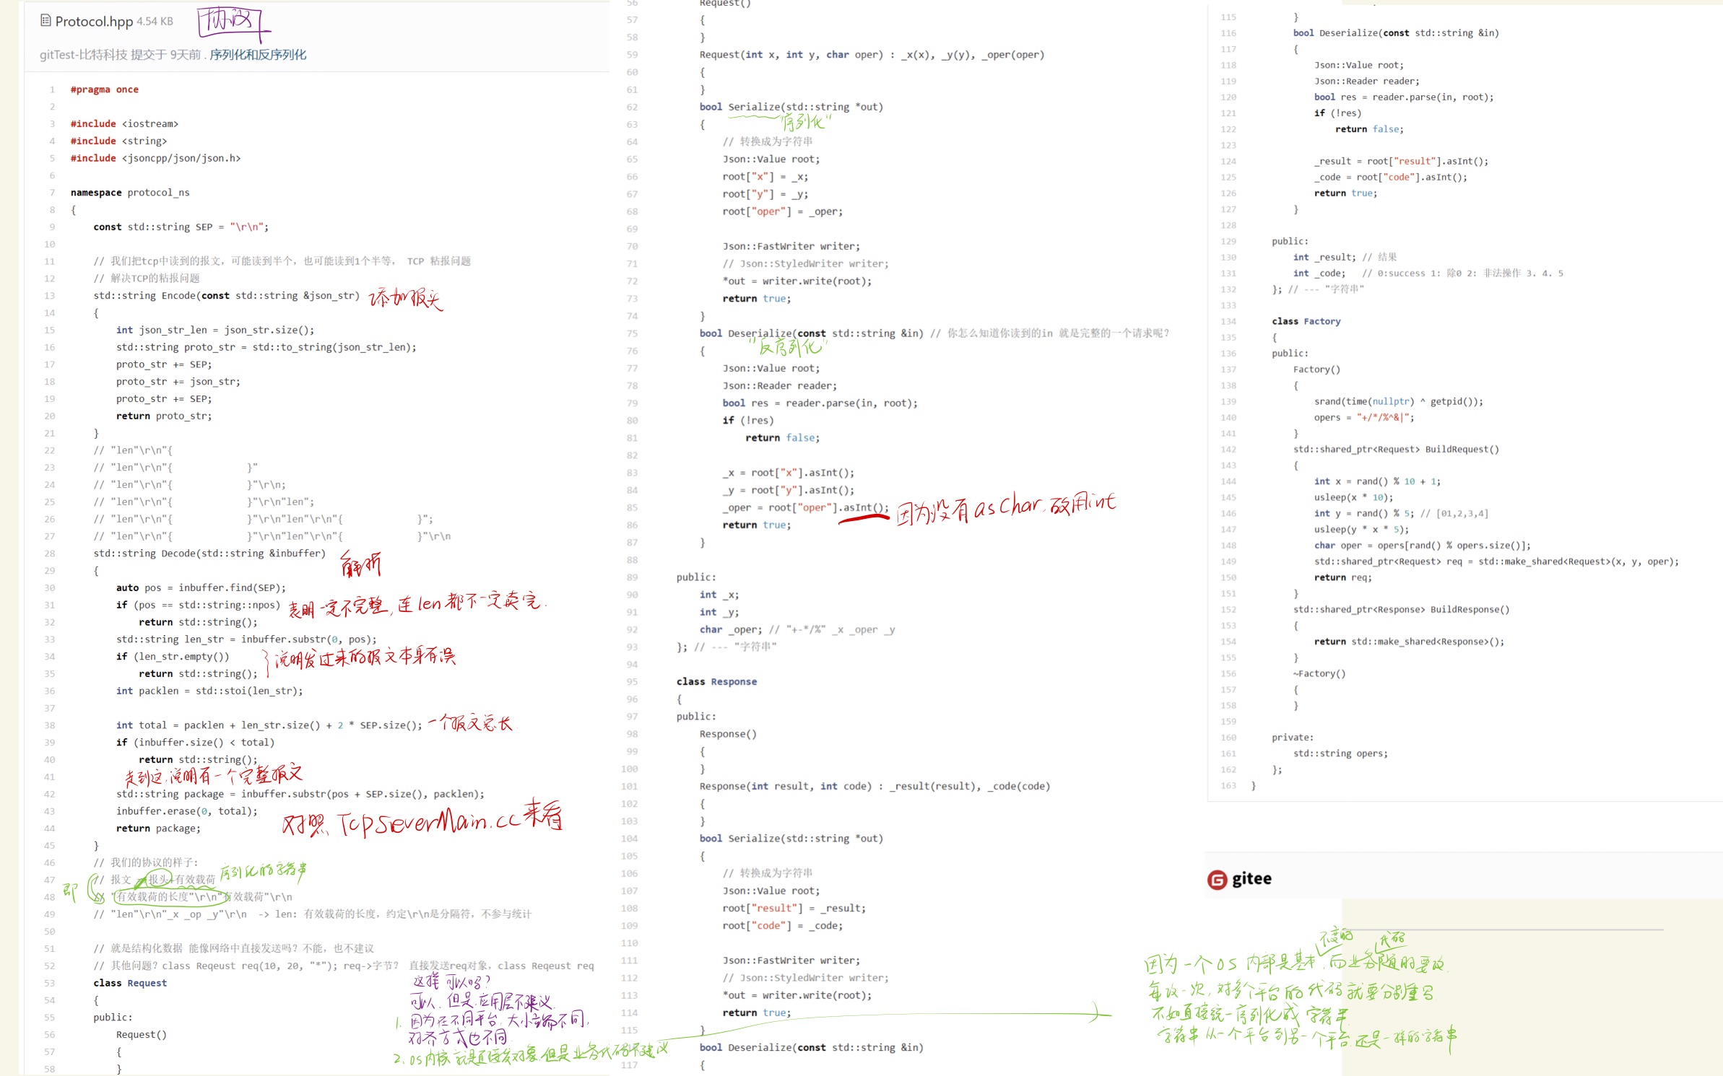Viewport: 1723px width, 1076px height.
Task: Select line number 95 at class Response
Action: 632,682
